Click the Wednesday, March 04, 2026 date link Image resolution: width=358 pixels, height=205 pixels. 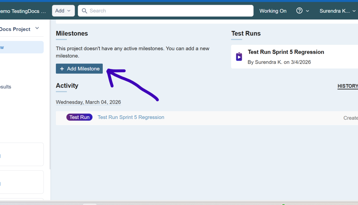point(88,102)
